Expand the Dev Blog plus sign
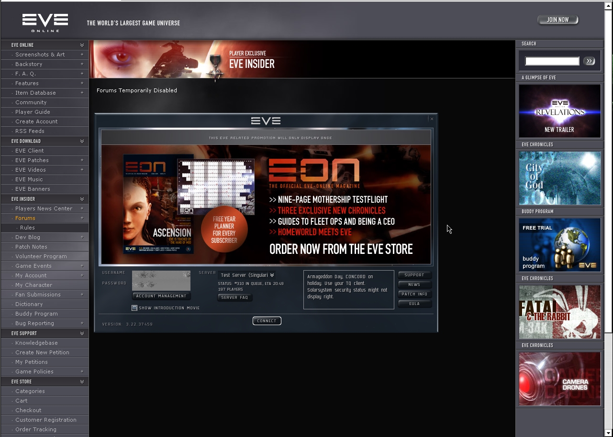Viewport: 613px width, 437px height. (82, 237)
